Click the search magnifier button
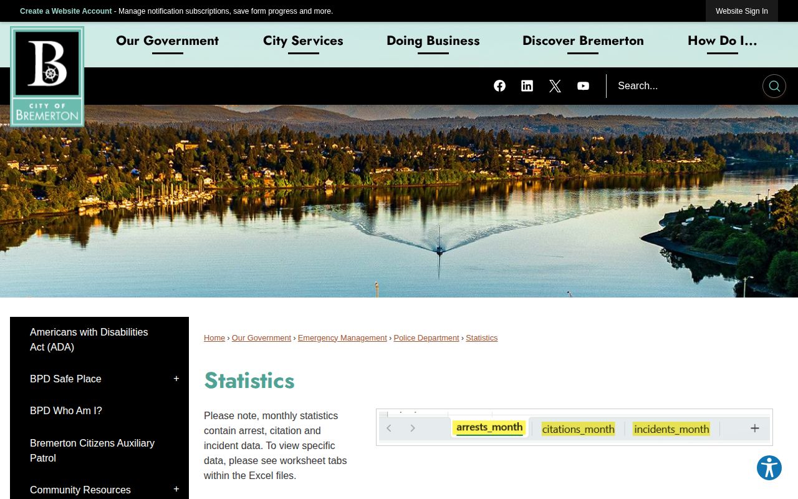Screen dimensions: 798x499 (x=774, y=86)
